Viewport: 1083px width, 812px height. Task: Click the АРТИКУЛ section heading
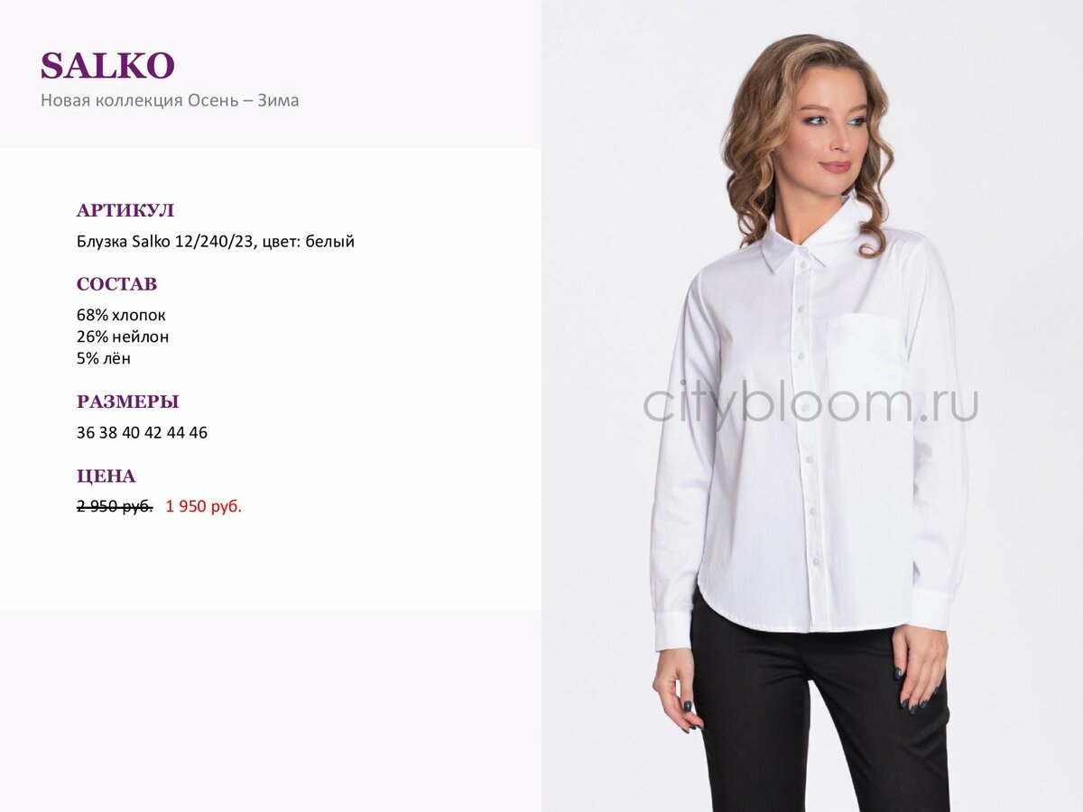(125, 211)
